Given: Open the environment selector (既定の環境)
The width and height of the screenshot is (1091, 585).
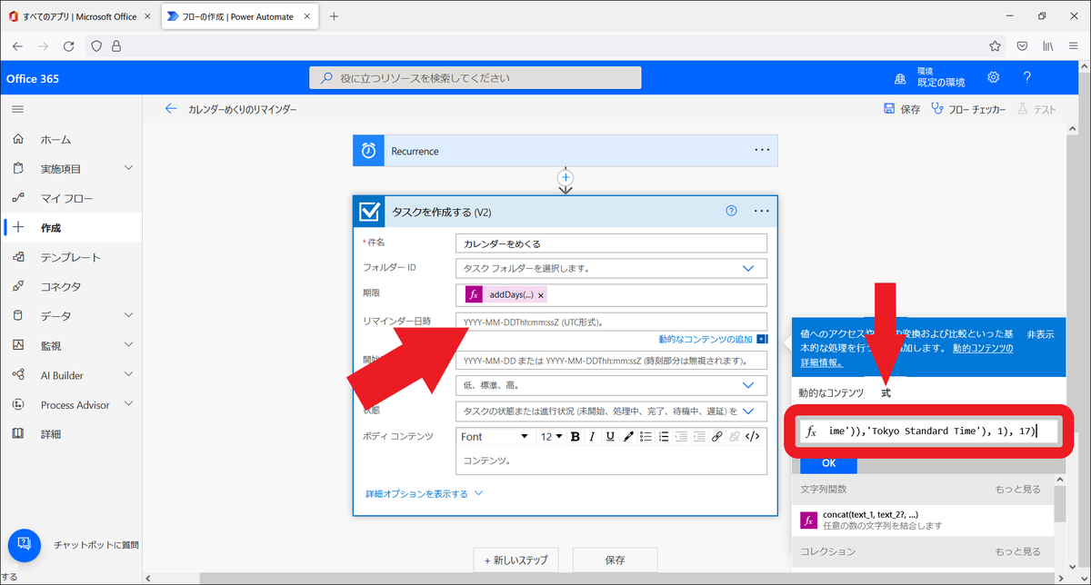Looking at the screenshot, I should tap(929, 77).
